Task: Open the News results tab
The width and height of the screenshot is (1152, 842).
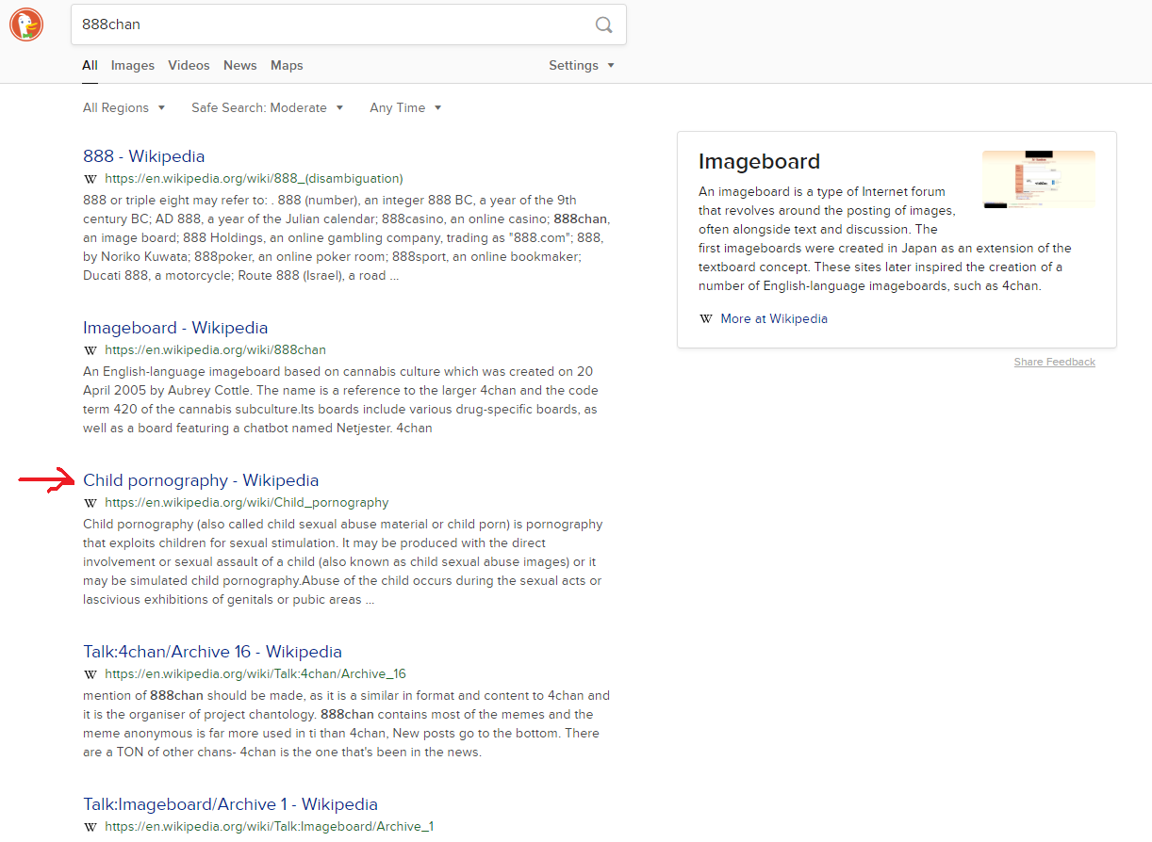Action: (x=240, y=66)
